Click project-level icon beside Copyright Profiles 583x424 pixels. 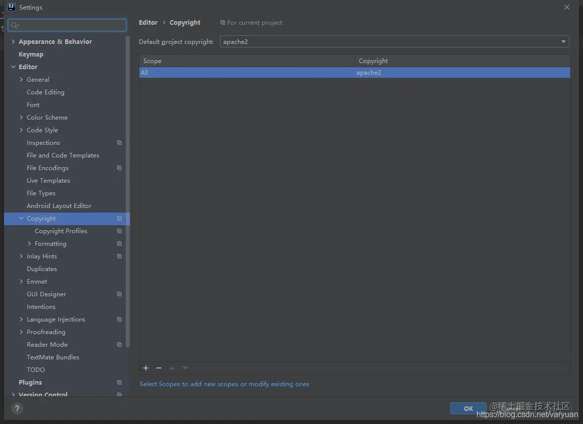click(119, 231)
